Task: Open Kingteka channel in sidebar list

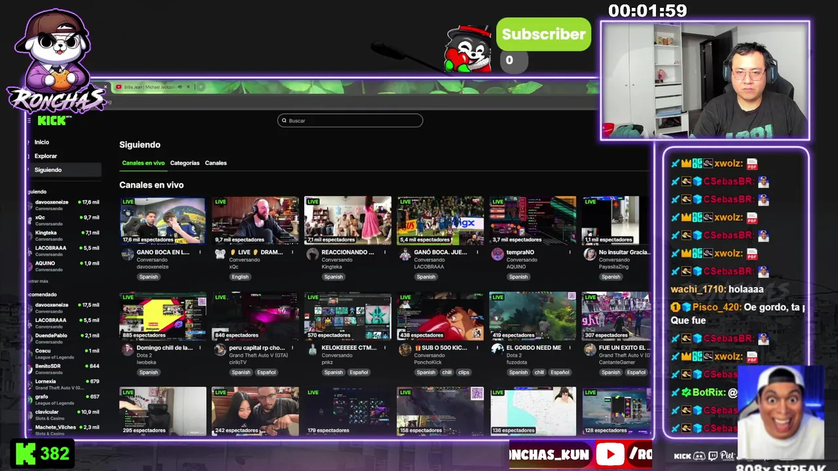Action: [64, 235]
